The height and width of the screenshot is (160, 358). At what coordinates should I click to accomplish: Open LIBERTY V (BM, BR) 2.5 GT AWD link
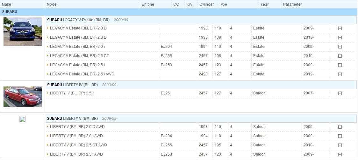click(x=78, y=145)
